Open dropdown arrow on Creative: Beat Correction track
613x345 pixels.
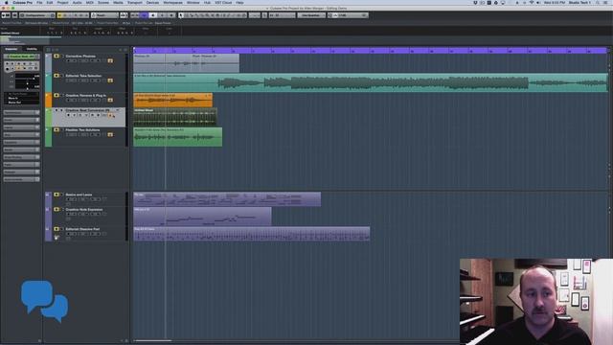117,110
